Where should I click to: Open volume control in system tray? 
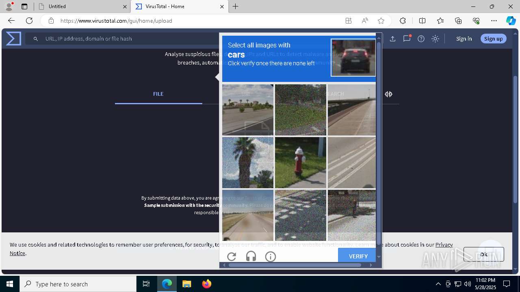click(x=468, y=284)
